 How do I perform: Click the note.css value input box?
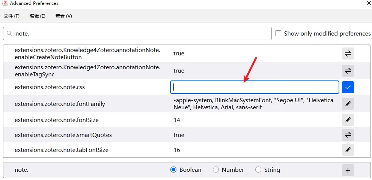255,87
